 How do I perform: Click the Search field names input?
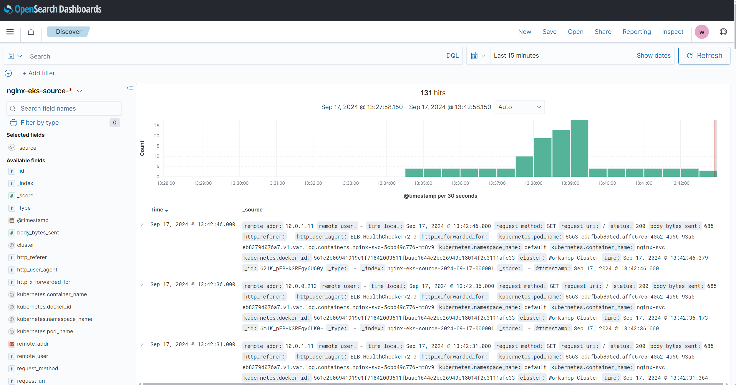[x=64, y=109]
